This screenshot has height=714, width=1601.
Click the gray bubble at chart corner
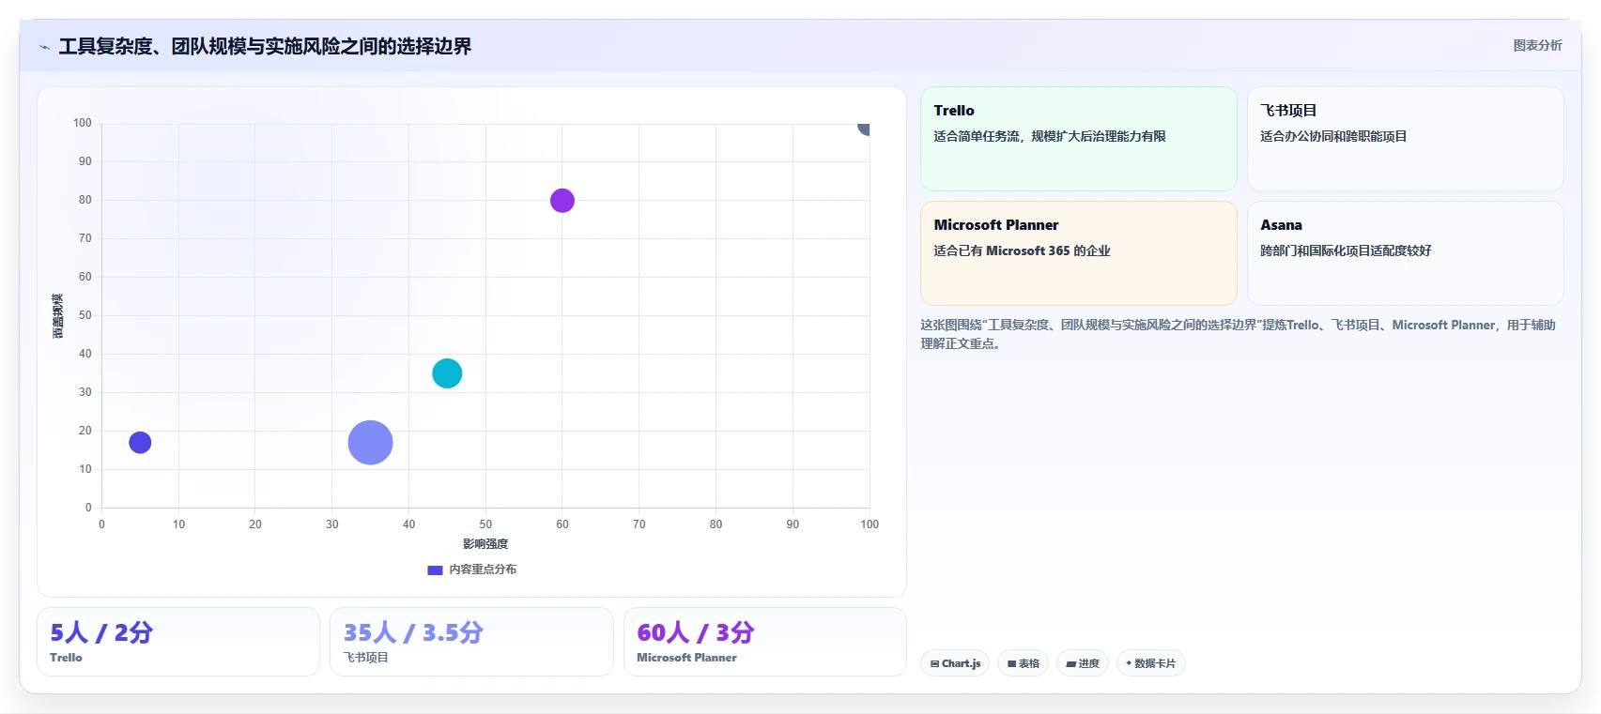tap(864, 128)
